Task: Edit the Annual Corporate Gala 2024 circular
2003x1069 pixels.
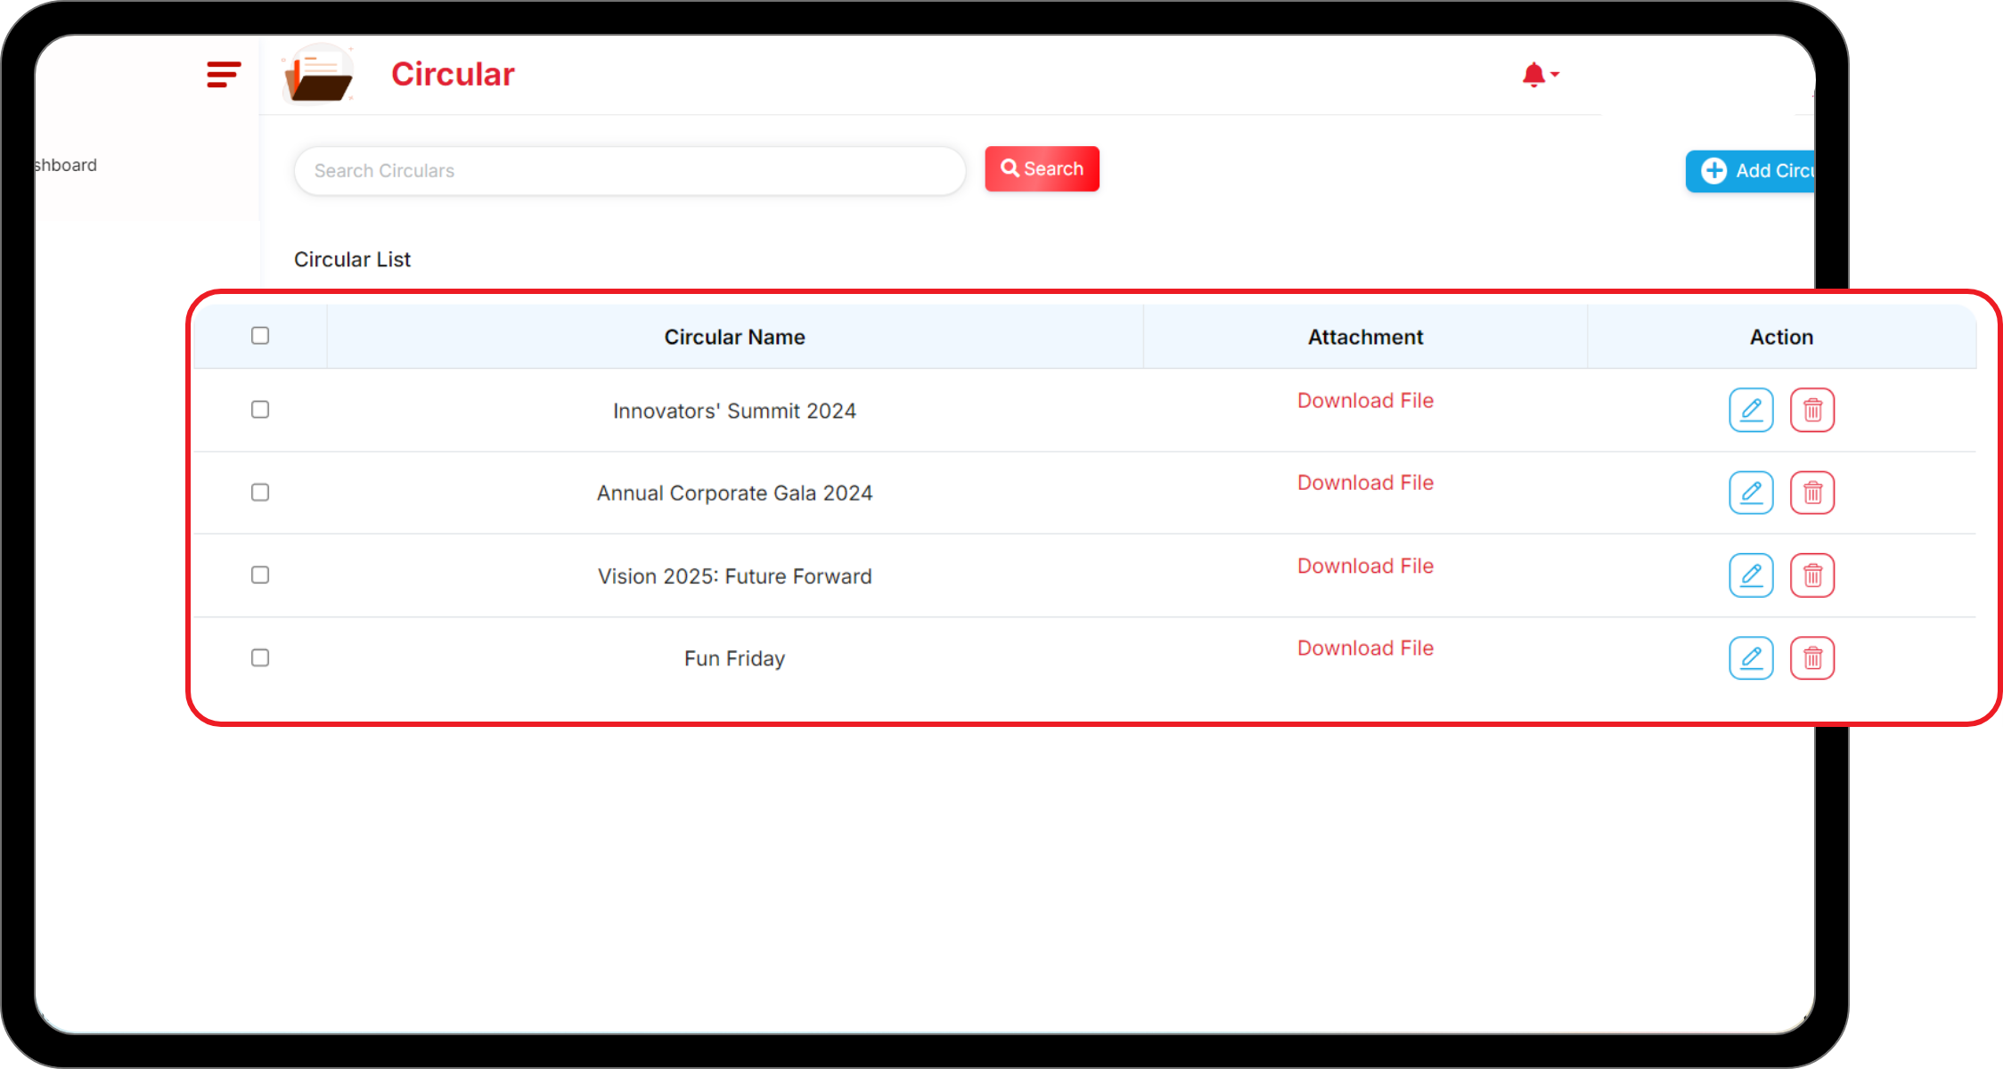Action: [x=1751, y=493]
